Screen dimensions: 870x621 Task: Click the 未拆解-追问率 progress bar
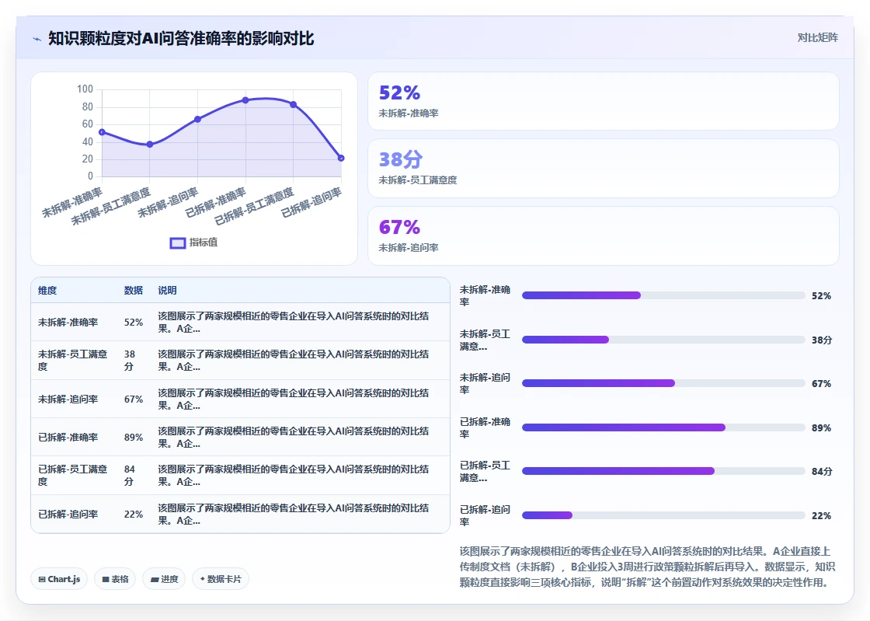663,383
